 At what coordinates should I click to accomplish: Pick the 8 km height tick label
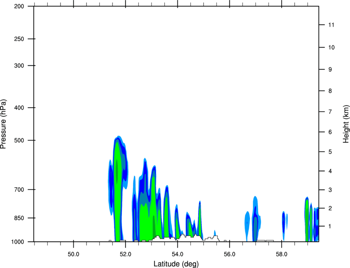coord(330,91)
